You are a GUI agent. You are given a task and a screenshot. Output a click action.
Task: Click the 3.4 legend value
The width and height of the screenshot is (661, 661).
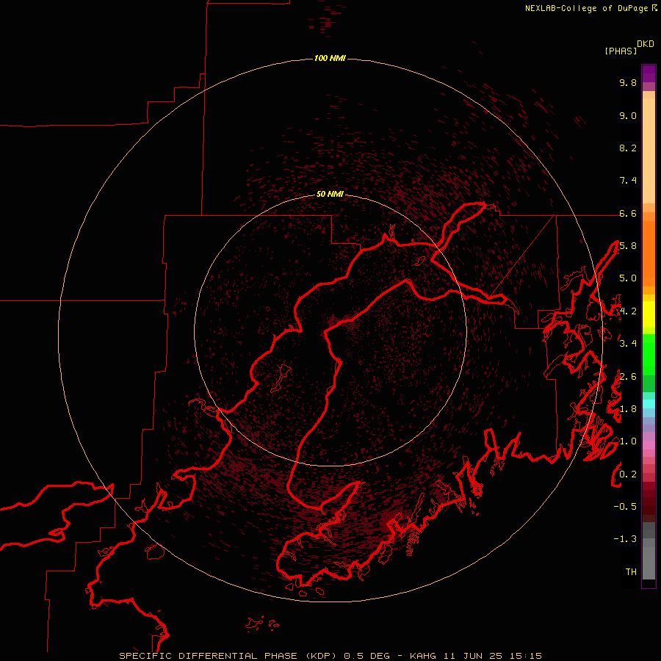[x=628, y=344]
